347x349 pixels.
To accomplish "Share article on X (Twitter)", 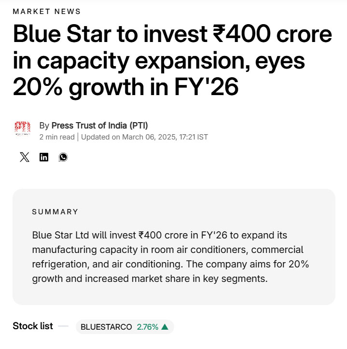I will tap(25, 157).
